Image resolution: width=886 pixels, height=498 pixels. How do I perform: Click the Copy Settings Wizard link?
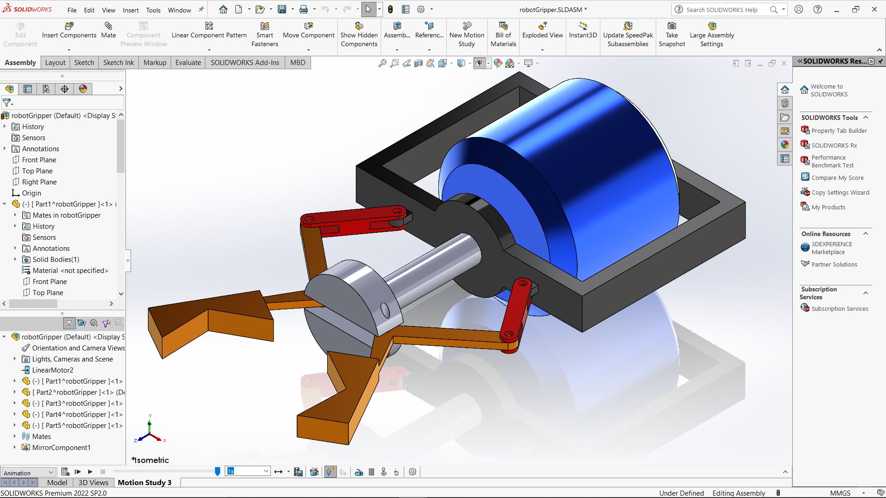pyautogui.click(x=840, y=192)
